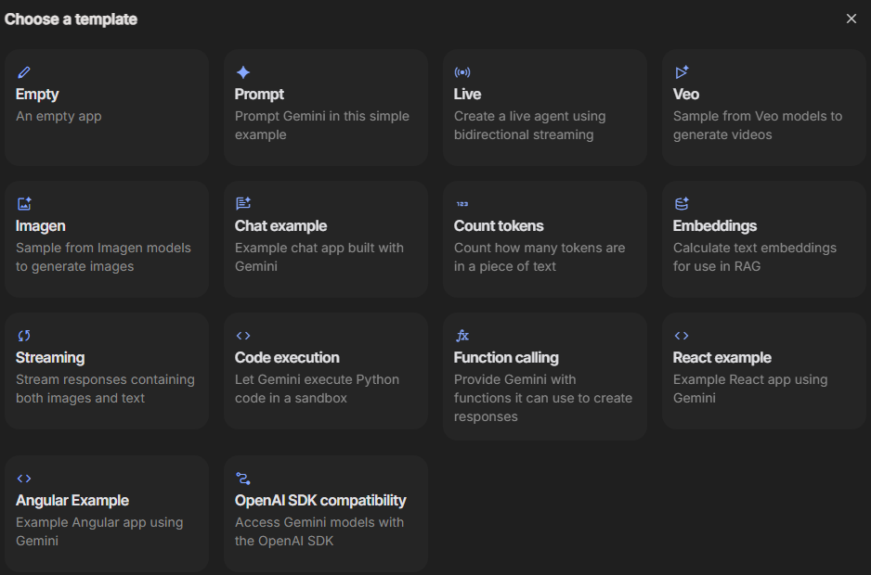Click the Chat example list icon
Viewport: 871px width, 575px height.
coord(243,204)
